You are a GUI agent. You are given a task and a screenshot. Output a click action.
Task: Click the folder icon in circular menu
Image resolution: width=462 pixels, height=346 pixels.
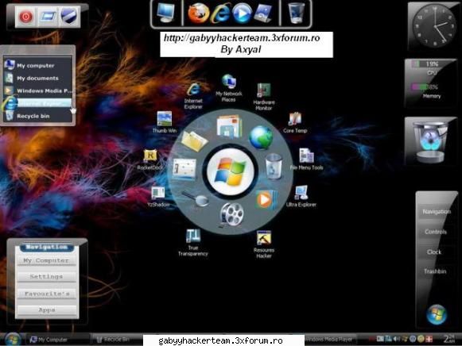(x=194, y=140)
